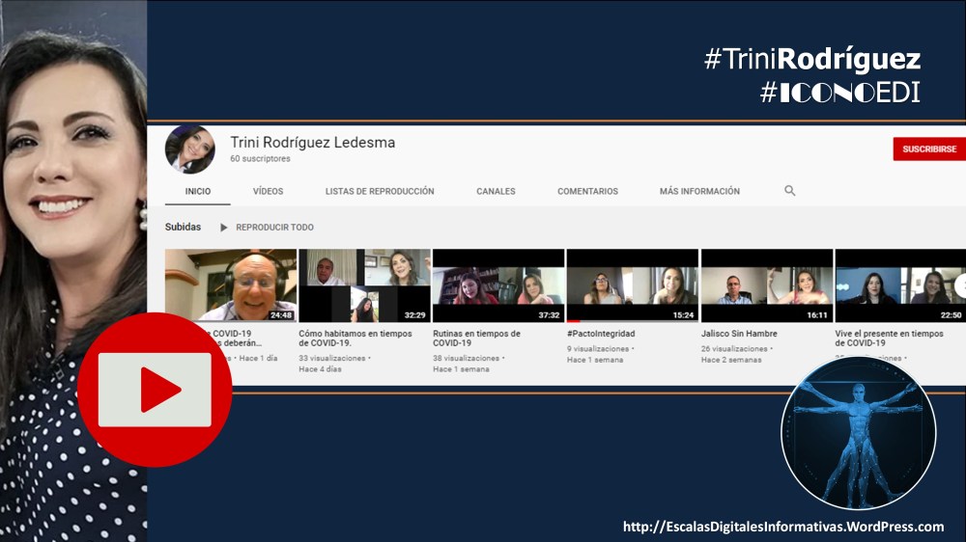Click the Vitruvian man circular logo
Image resolution: width=966 pixels, height=542 pixels.
point(858,433)
